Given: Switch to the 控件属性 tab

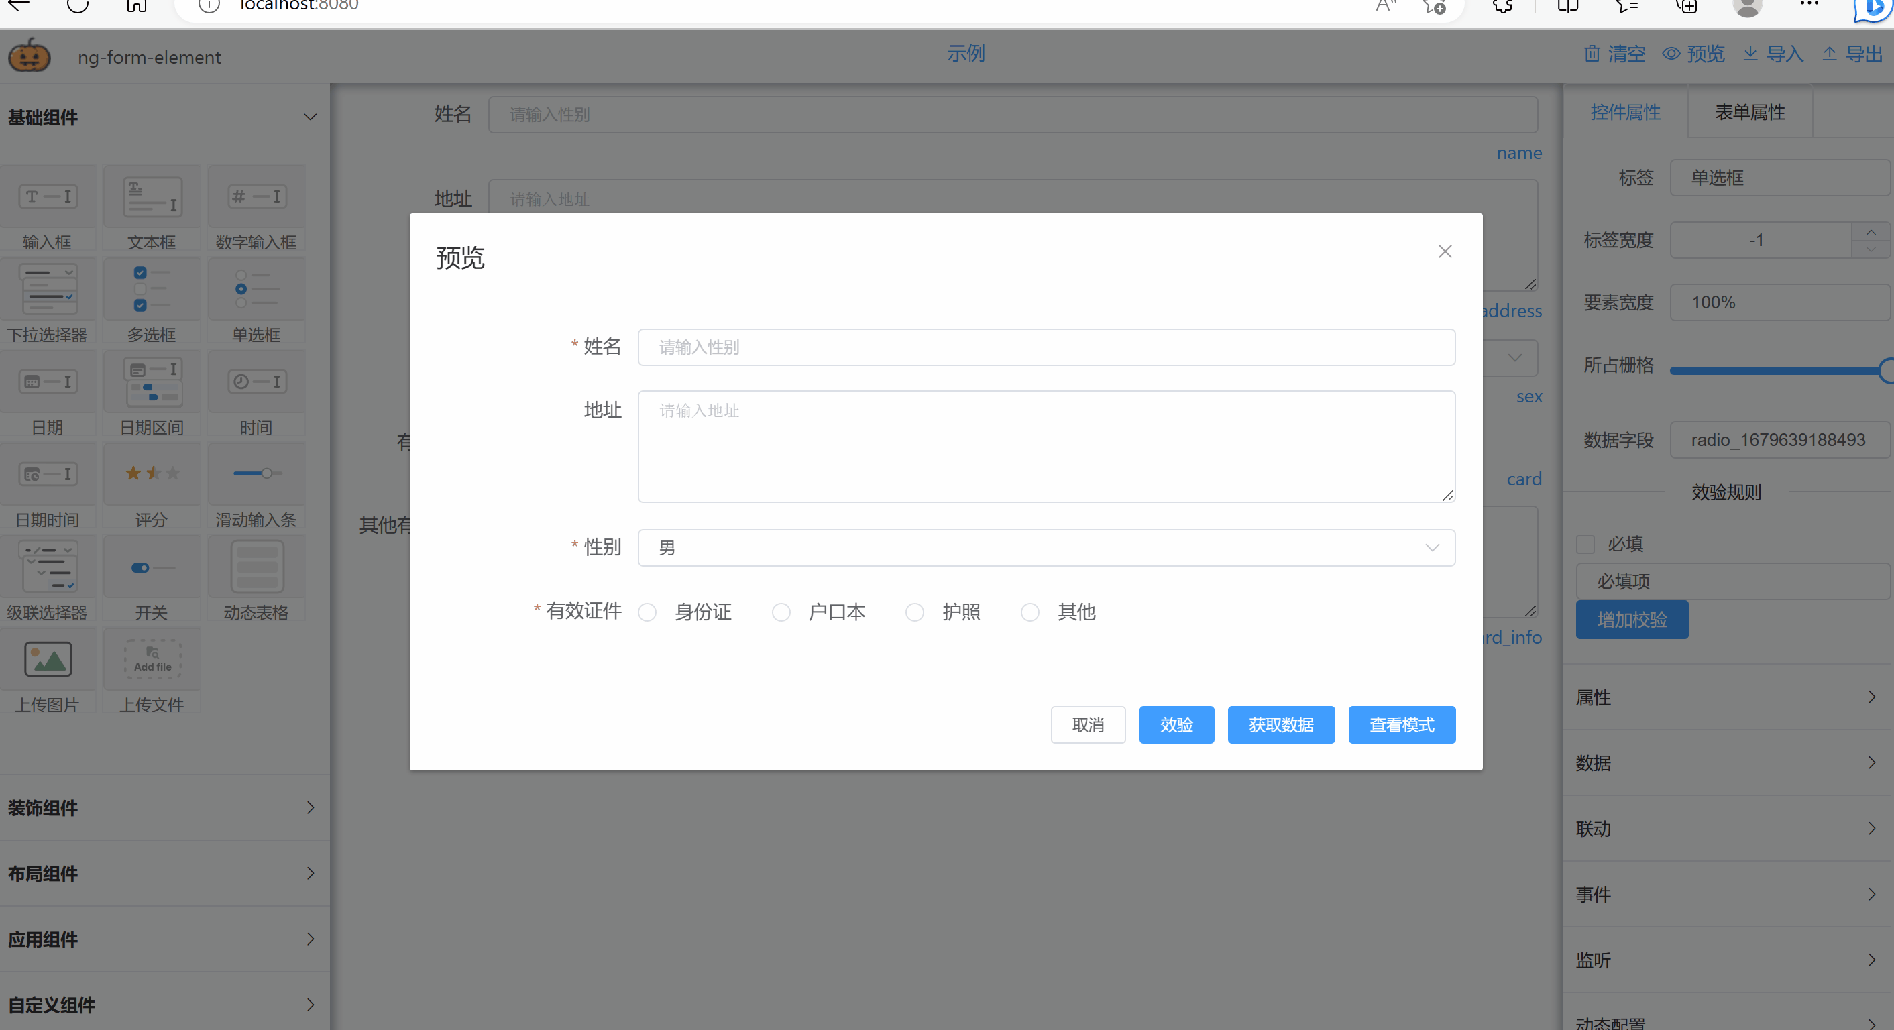Looking at the screenshot, I should pyautogui.click(x=1625, y=113).
